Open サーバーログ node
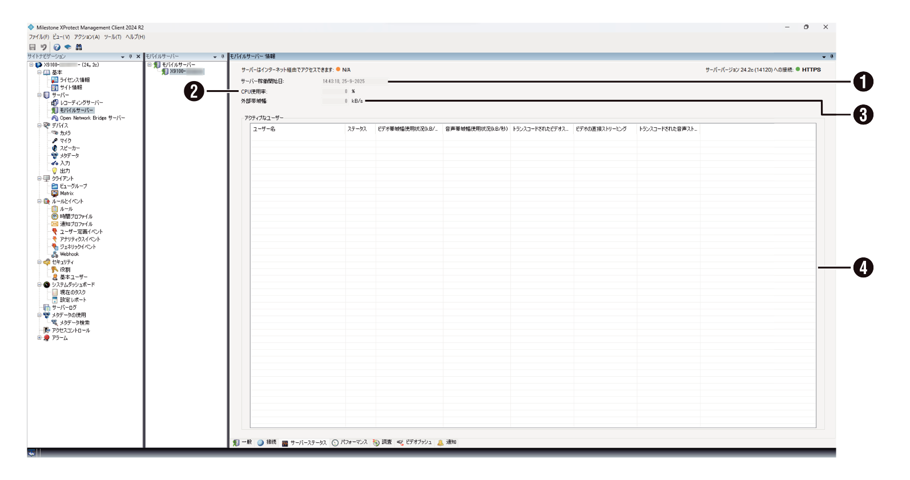910x480 pixels. pos(64,308)
